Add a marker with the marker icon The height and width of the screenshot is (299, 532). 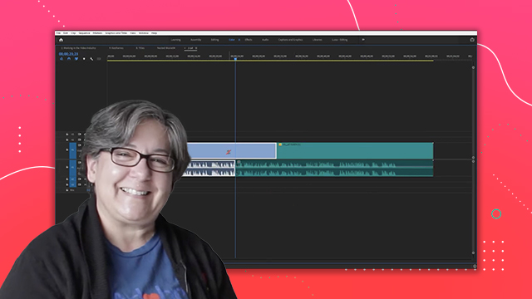84,59
